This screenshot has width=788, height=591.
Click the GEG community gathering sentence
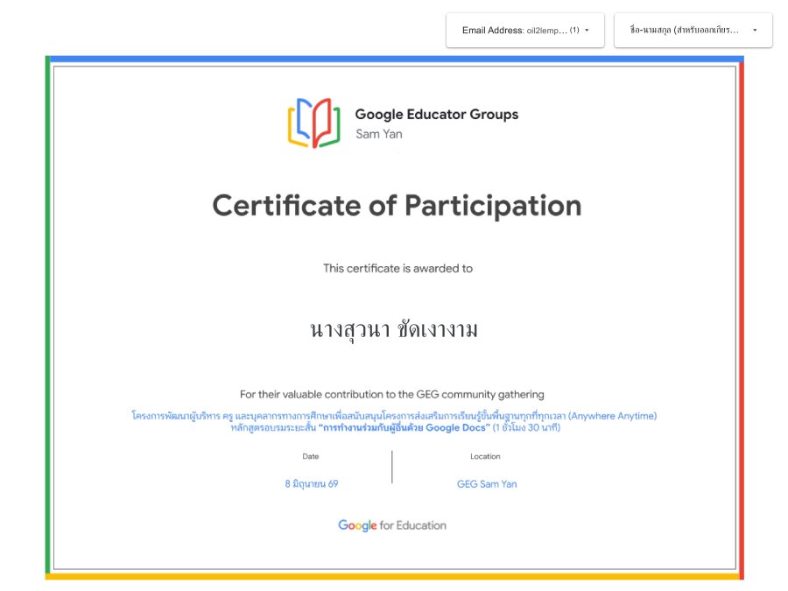(392, 395)
